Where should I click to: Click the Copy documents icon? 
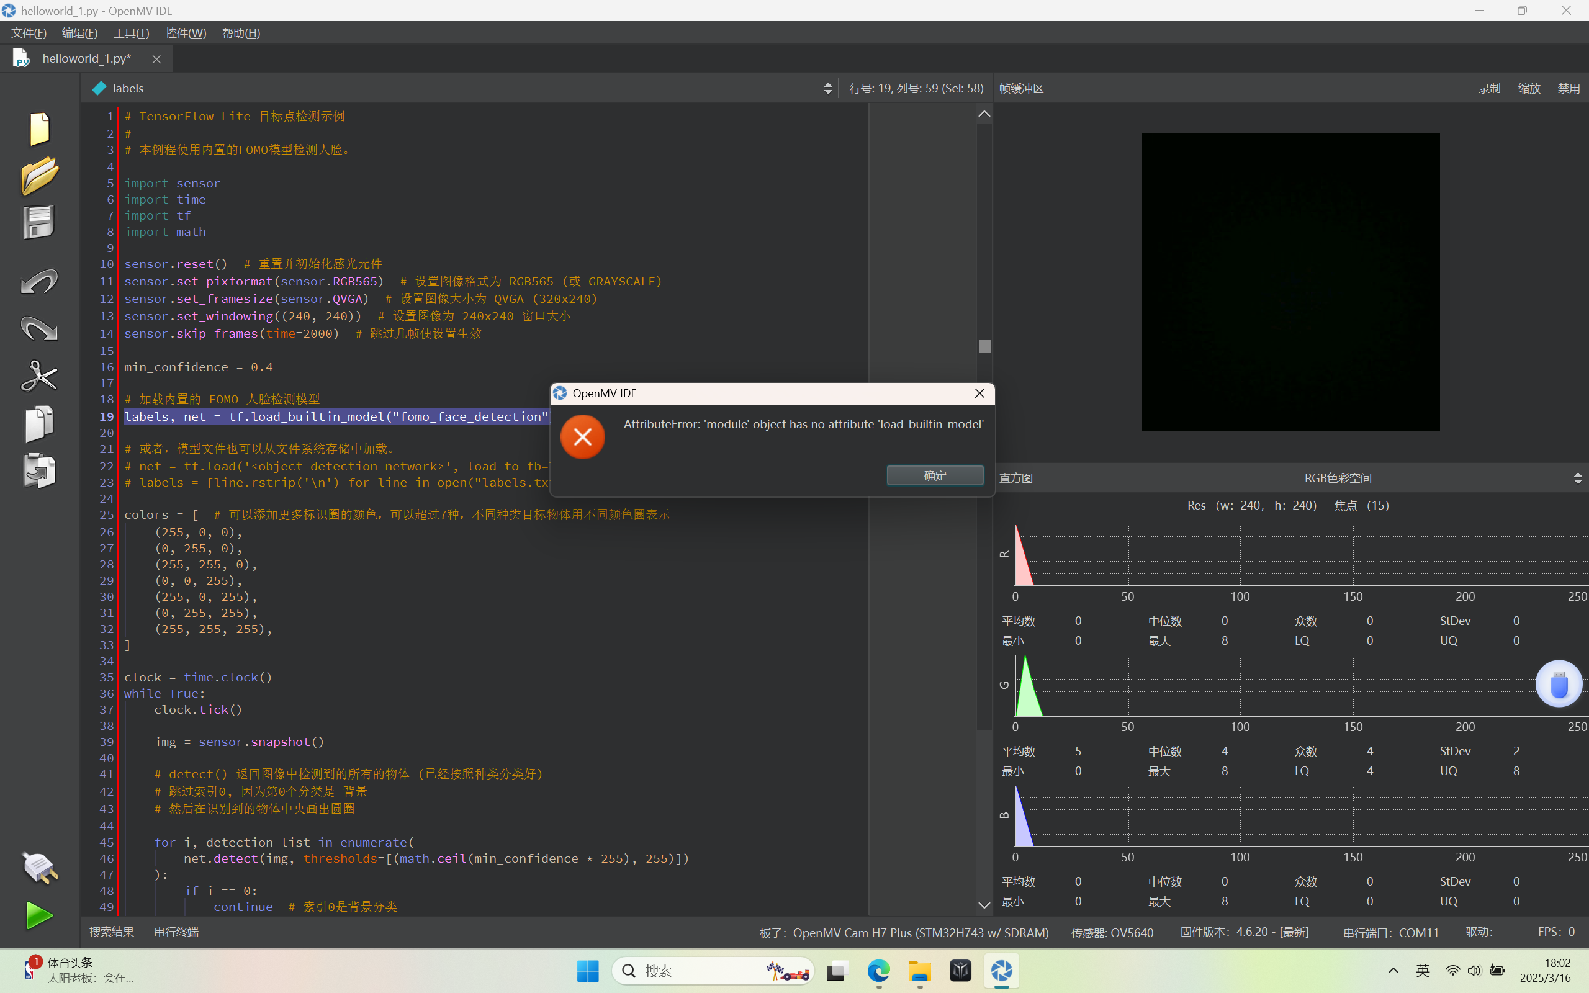click(x=39, y=424)
